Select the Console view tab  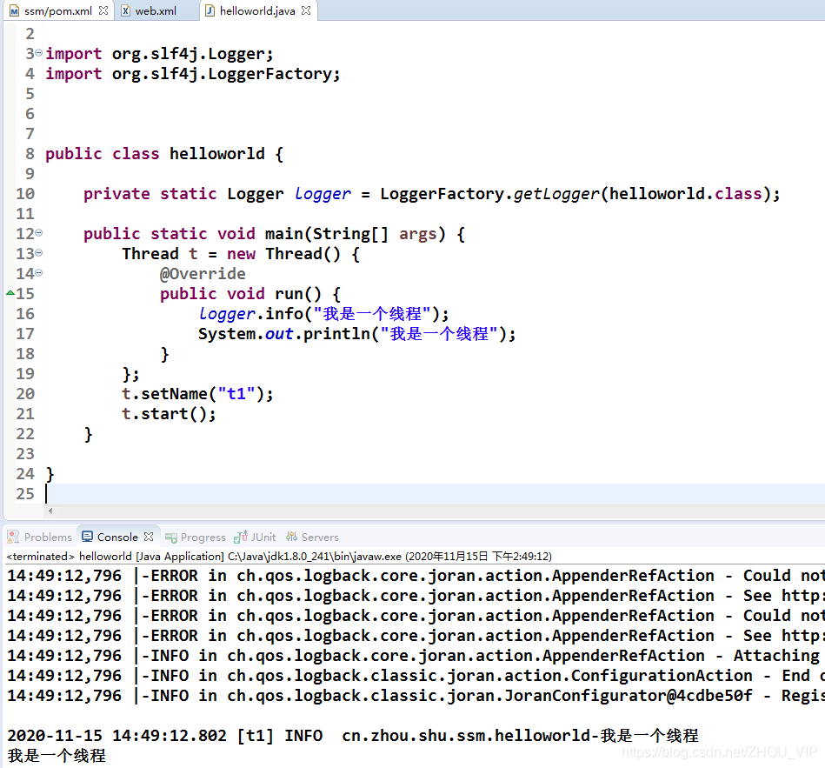pos(117,537)
